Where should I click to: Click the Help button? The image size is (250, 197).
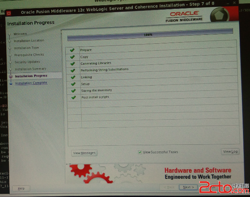coord(21,188)
